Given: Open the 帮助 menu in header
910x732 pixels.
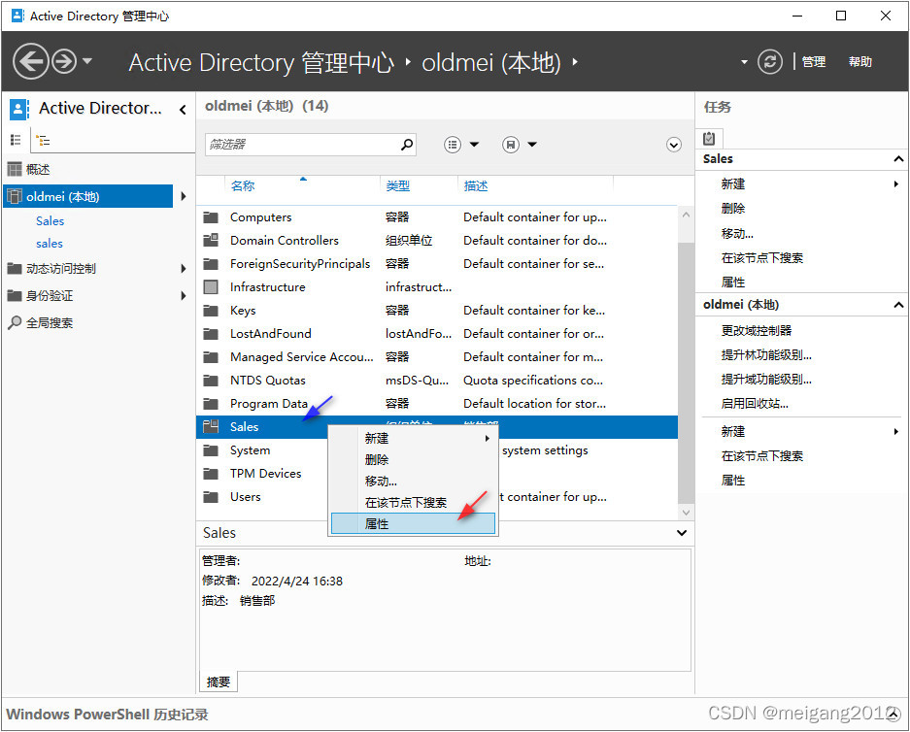Looking at the screenshot, I should click(860, 61).
